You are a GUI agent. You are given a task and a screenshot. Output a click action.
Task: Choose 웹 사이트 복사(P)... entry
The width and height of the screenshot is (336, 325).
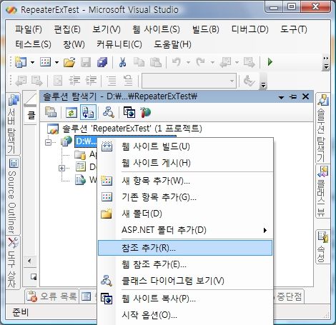click(185, 299)
